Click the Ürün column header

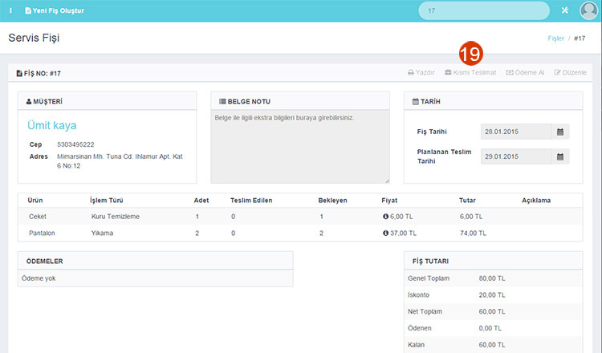click(35, 201)
